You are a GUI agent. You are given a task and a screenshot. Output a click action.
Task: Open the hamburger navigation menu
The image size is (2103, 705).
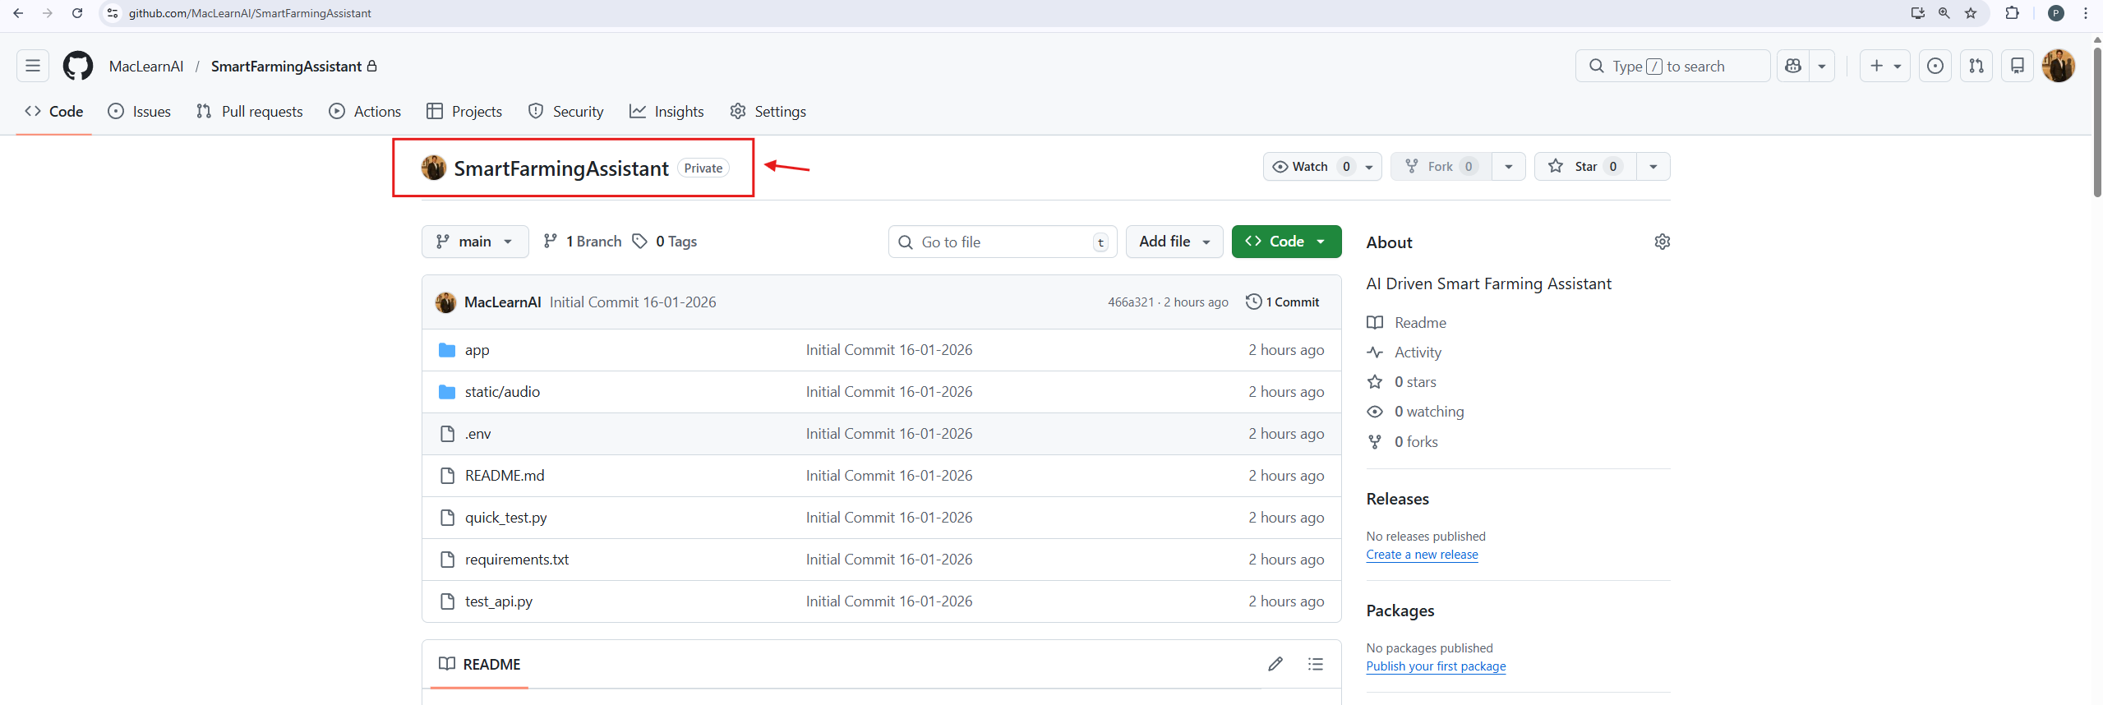click(x=33, y=66)
